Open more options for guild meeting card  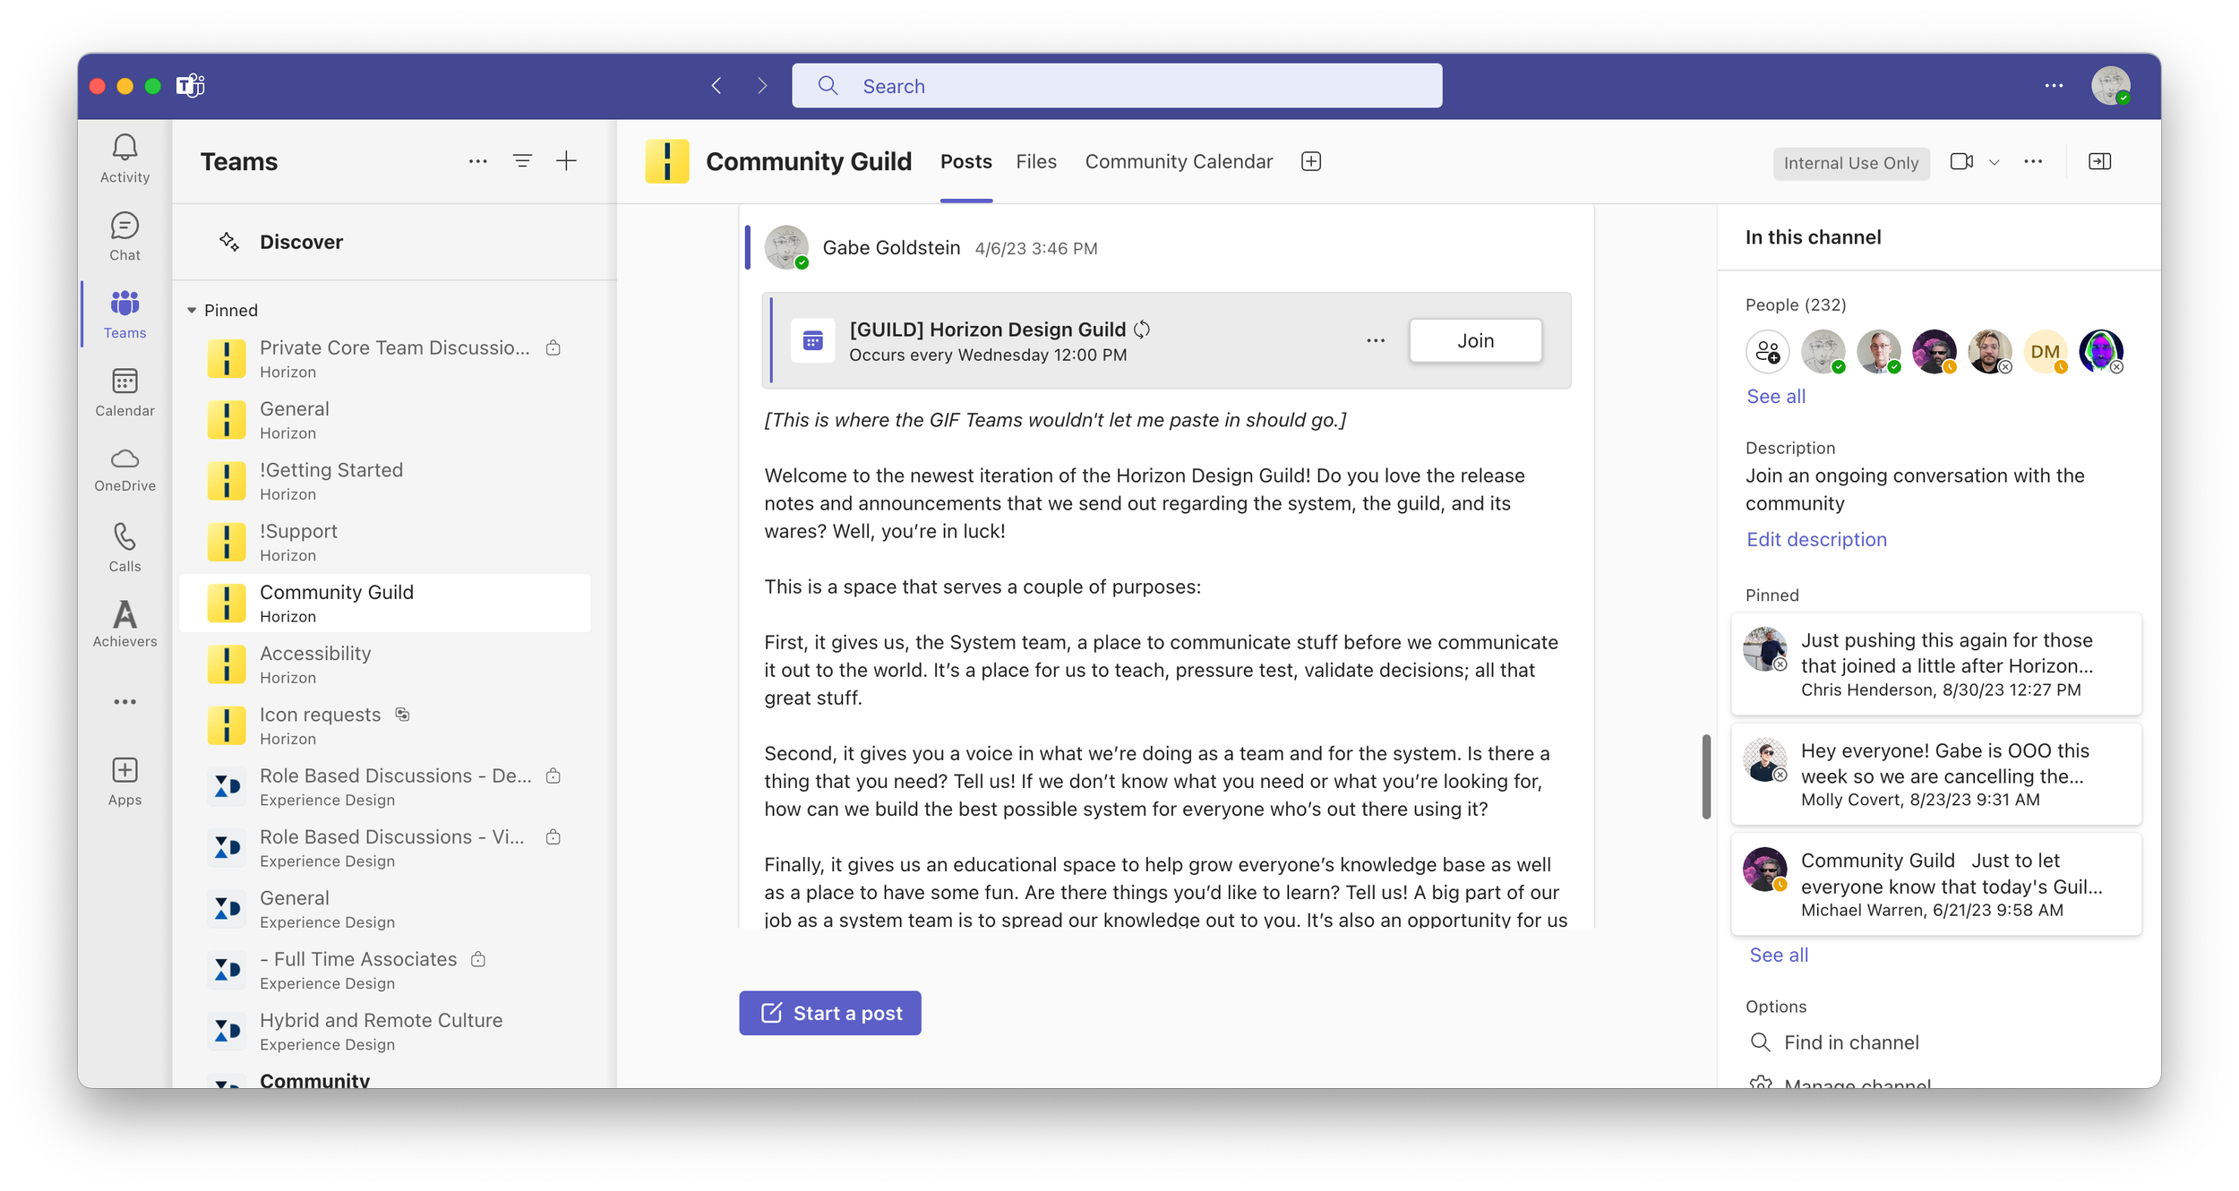[1376, 340]
